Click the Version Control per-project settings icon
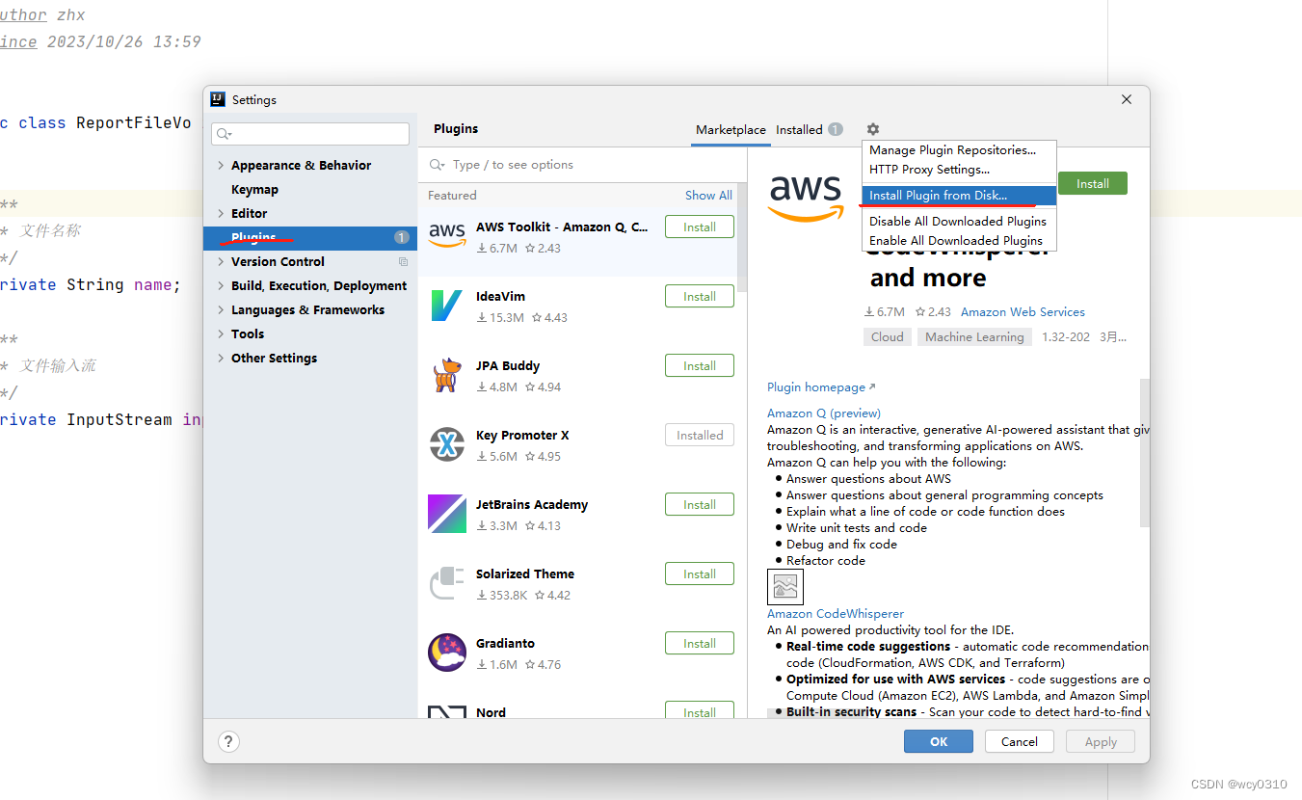This screenshot has width=1302, height=800. point(403,262)
